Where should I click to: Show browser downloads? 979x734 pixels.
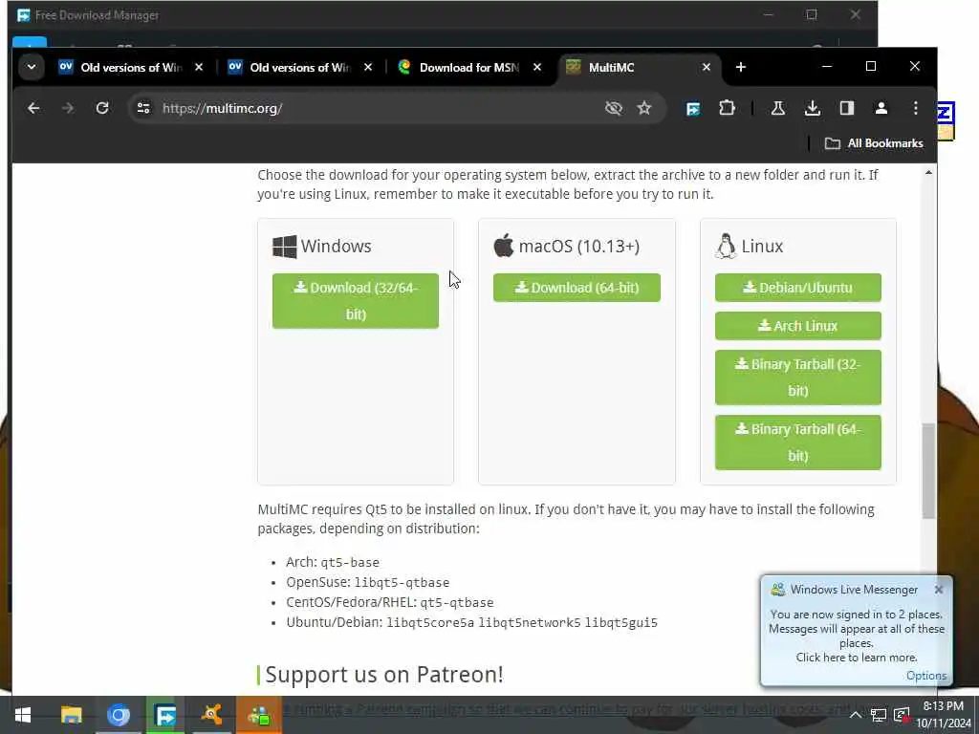point(813,108)
